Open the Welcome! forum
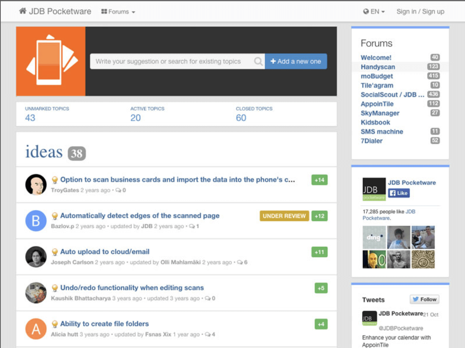The height and width of the screenshot is (348, 465). point(376,58)
